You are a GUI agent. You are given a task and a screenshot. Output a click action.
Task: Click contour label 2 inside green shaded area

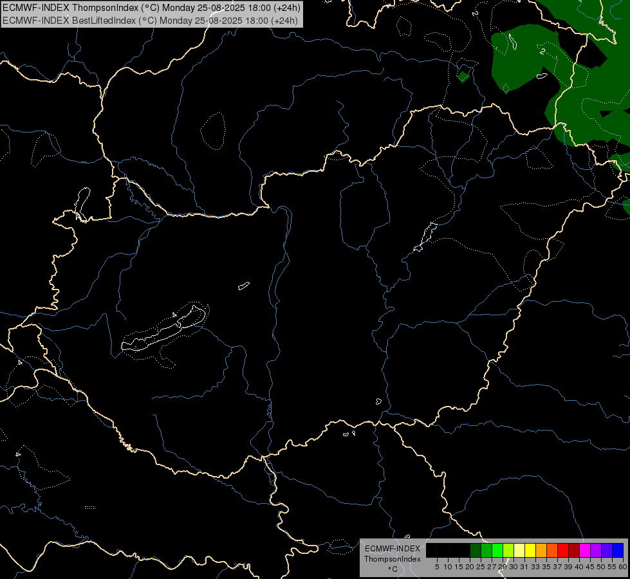[x=542, y=51]
